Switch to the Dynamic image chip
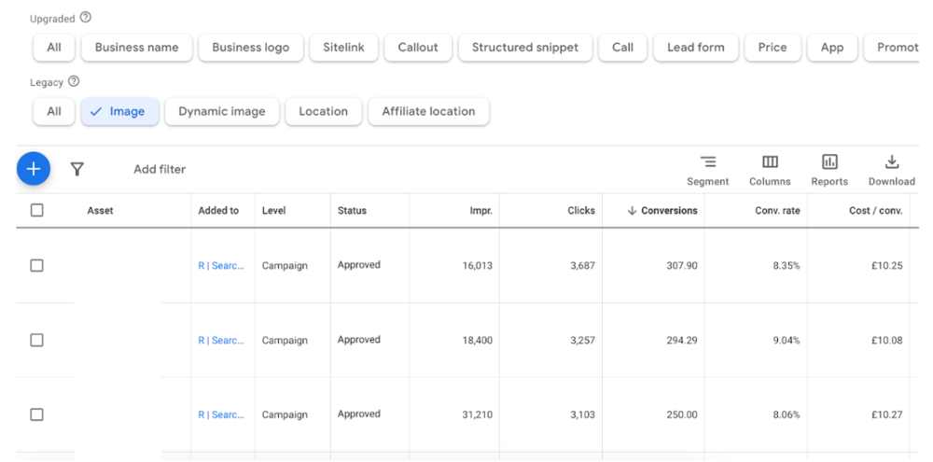This screenshot has height=462, width=933. point(221,111)
